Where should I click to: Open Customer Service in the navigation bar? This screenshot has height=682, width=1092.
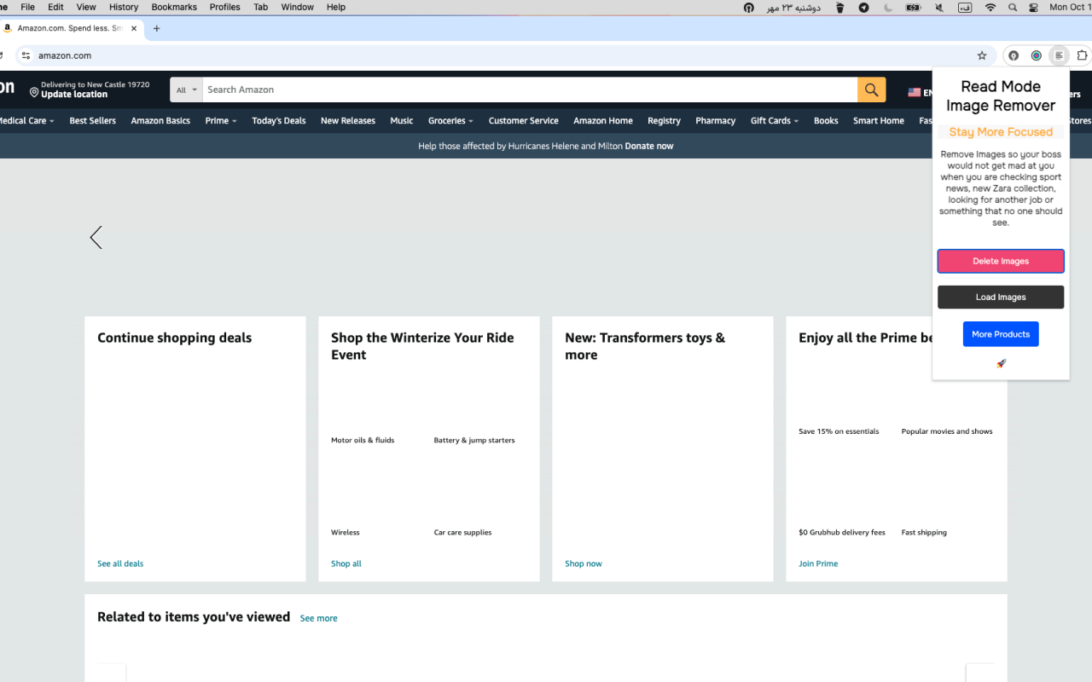[524, 121]
